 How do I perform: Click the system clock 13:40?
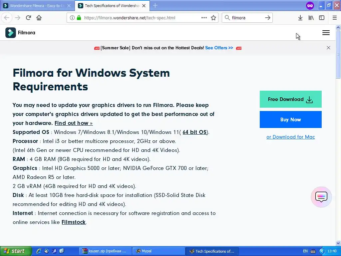pos(332,251)
